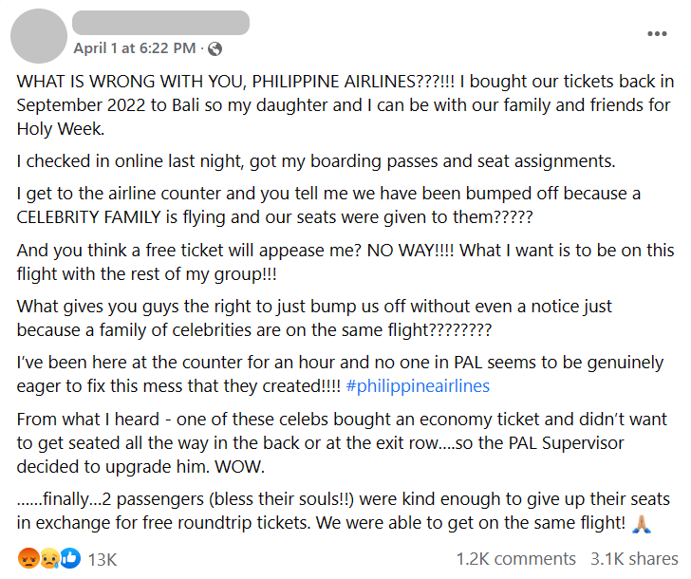View the 13K reactions list
Image resolution: width=691 pixels, height=579 pixels.
point(103,560)
